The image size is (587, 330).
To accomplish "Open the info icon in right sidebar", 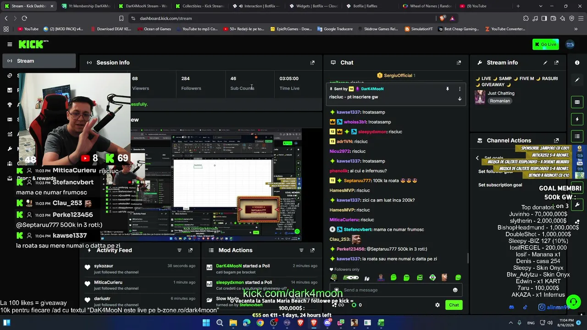I will pos(577,63).
